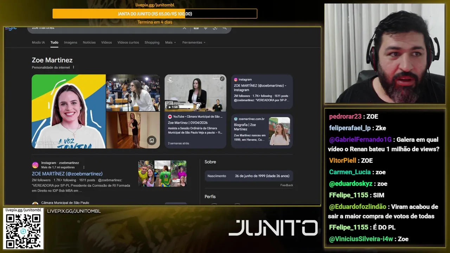Click the LIVEPIX.GG/JUNITOMBL label beside QR code
This screenshot has width=450, height=253.
(74, 211)
